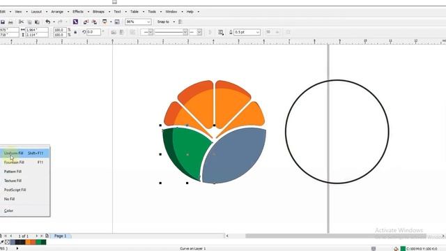The width and height of the screenshot is (446, 251).
Task: Pick the dark green swatch in document palette
Action: click(43, 242)
